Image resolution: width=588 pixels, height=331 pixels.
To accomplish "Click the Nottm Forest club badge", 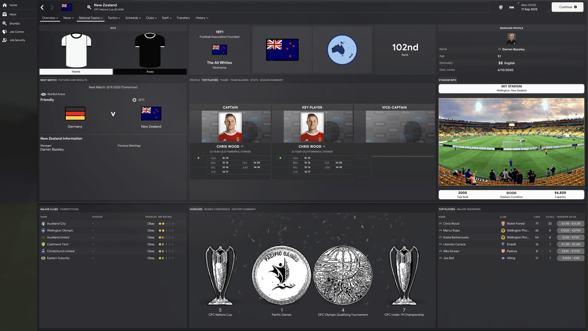I will 503,224.
